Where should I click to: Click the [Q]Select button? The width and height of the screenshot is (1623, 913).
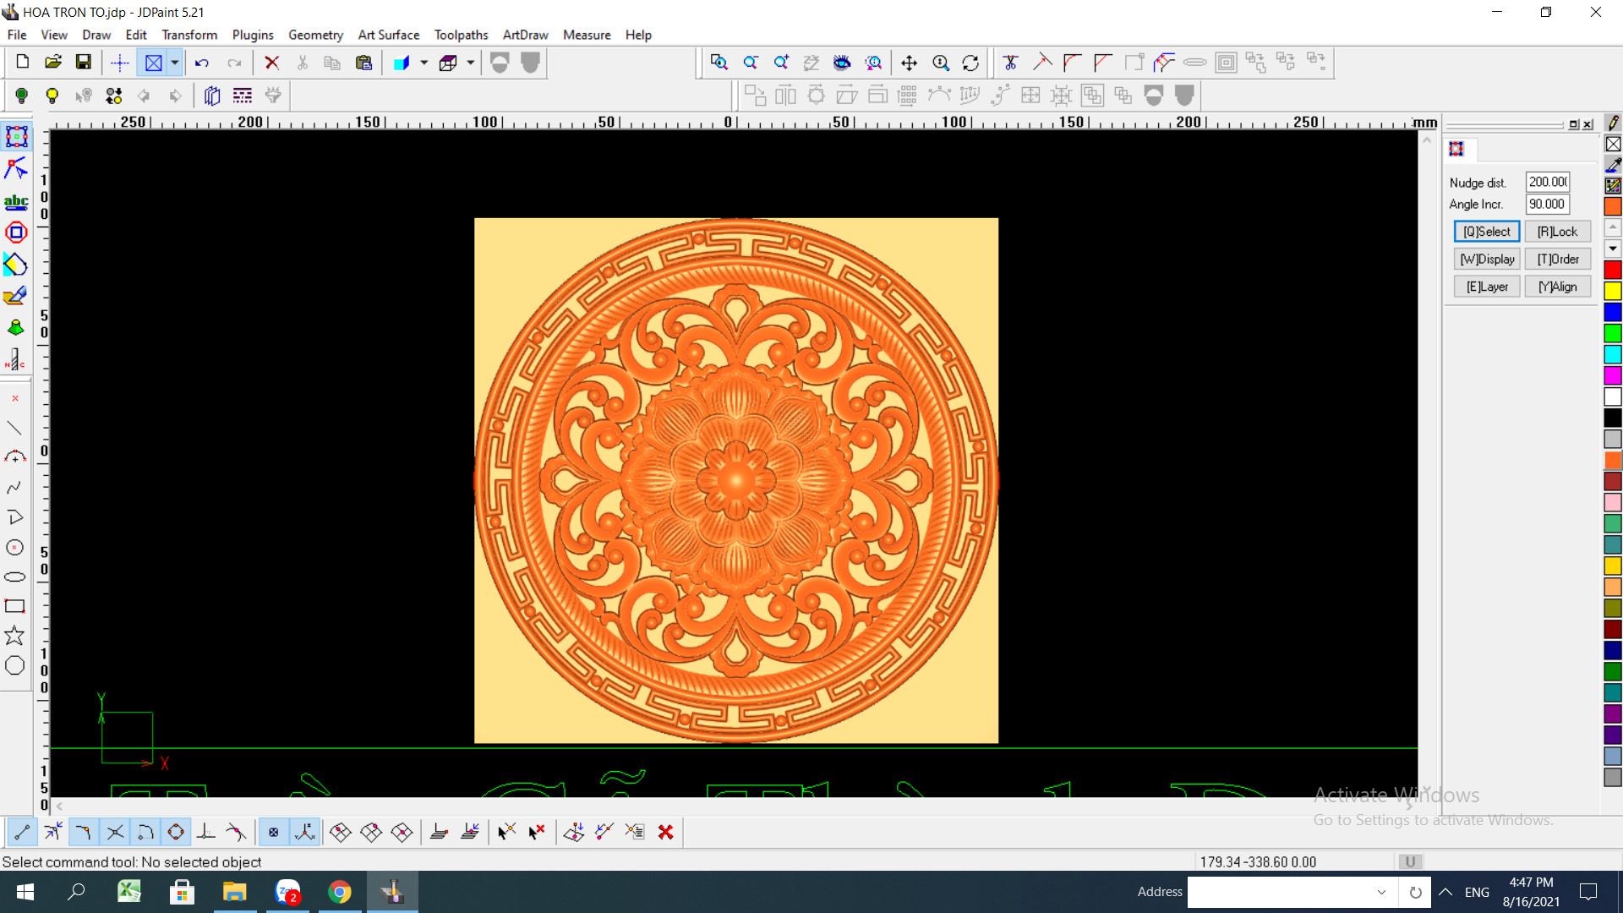1487,232
